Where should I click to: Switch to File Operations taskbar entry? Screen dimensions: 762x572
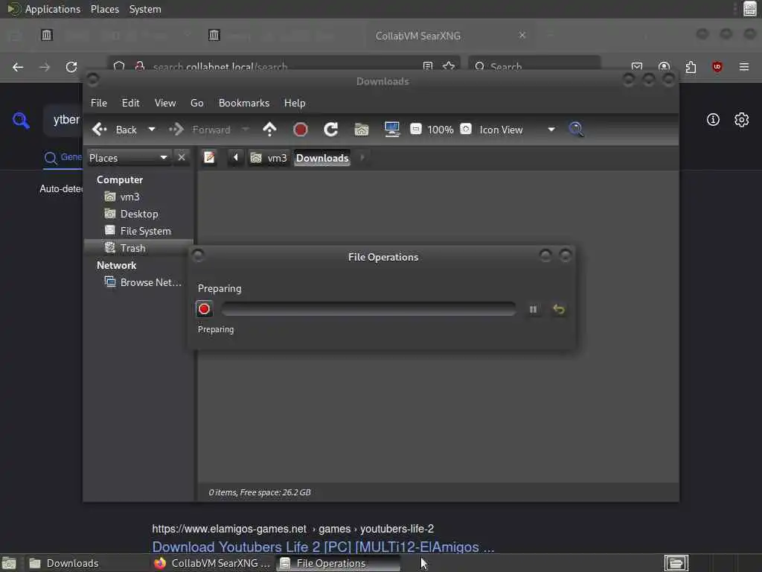pos(338,563)
